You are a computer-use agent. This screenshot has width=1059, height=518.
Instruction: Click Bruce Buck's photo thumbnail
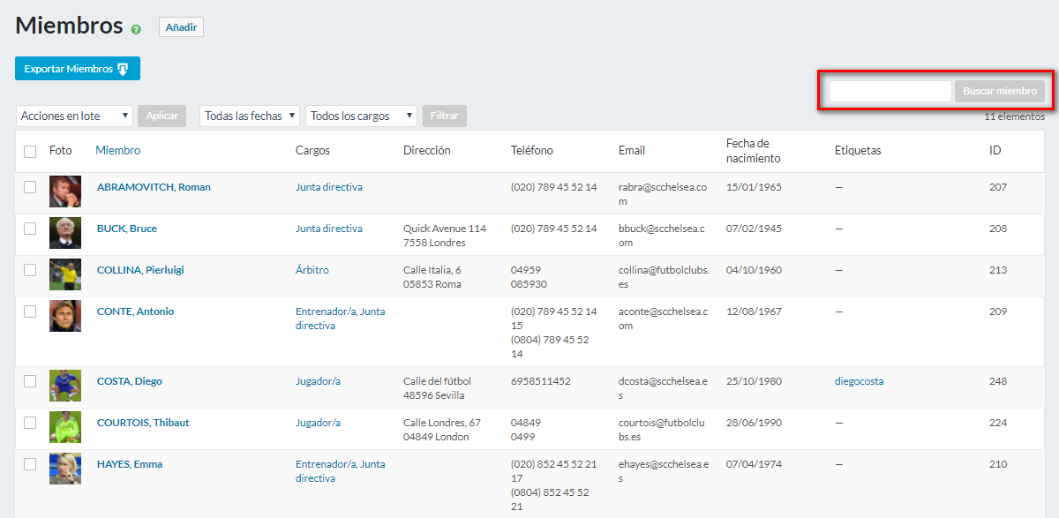[x=65, y=233]
